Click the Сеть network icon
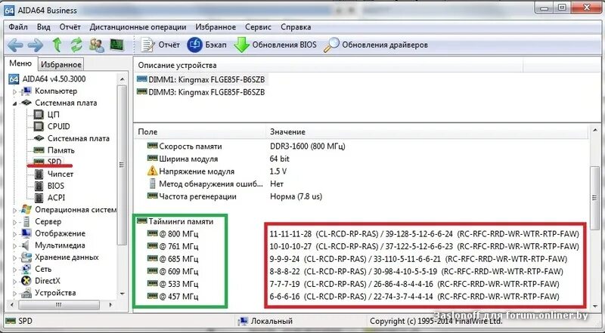This screenshot has width=605, height=333. click(26, 269)
